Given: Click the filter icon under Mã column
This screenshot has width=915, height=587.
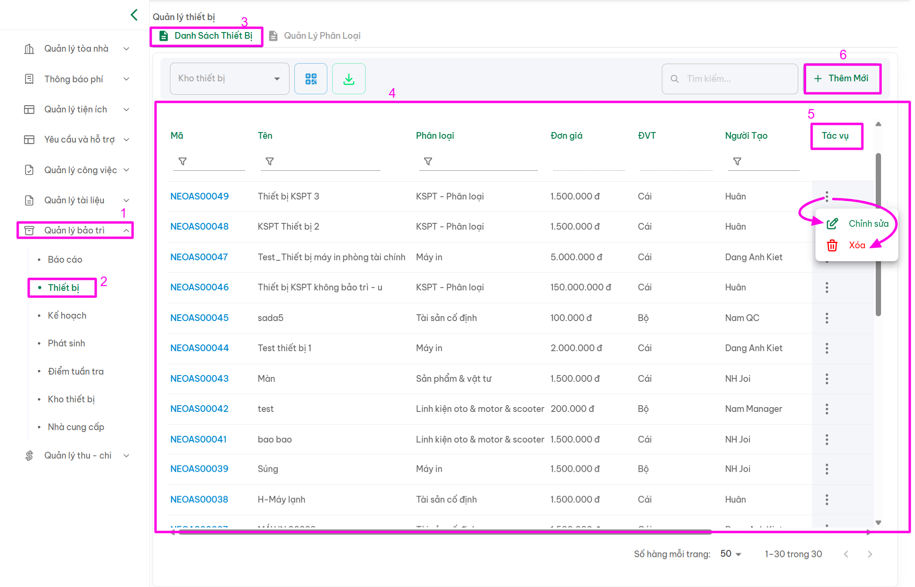Looking at the screenshot, I should [x=182, y=162].
